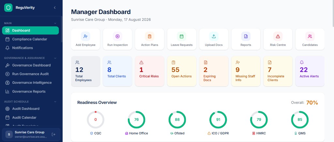
Task: Open the Missing Staff Info card
Action: coord(246,71)
